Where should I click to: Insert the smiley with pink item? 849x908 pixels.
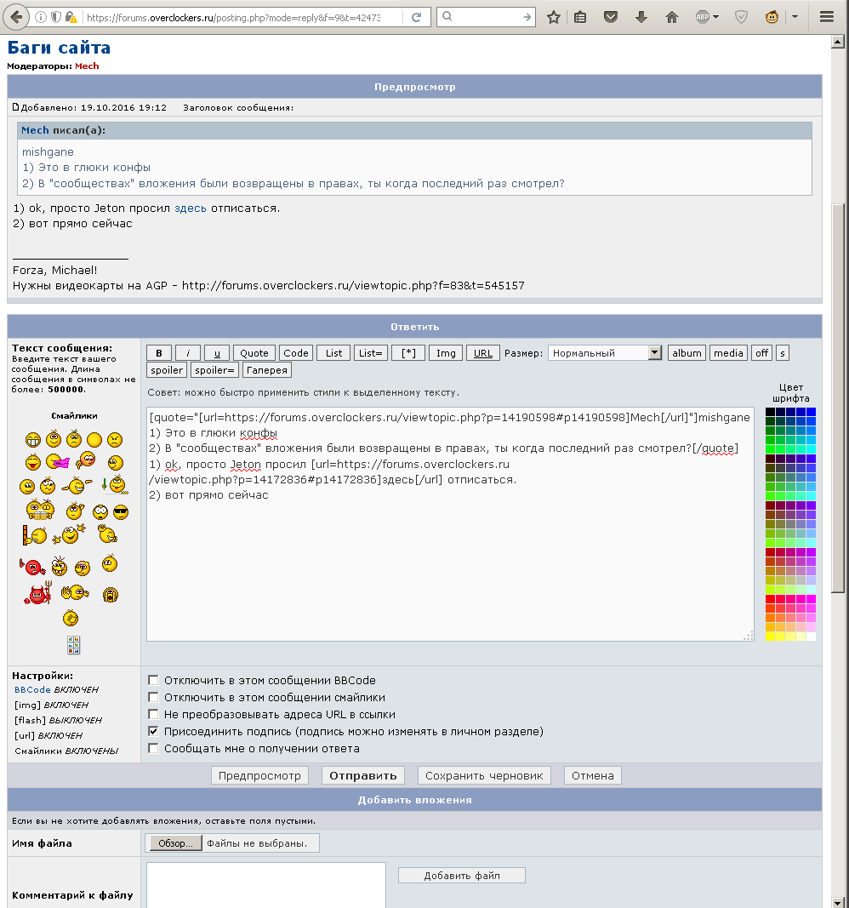click(57, 461)
